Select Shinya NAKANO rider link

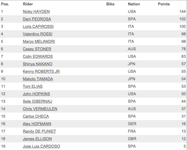(x=38, y=64)
